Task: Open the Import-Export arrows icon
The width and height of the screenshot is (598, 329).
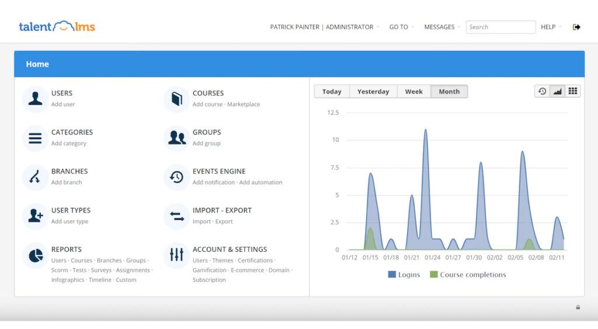Action: [x=176, y=216]
